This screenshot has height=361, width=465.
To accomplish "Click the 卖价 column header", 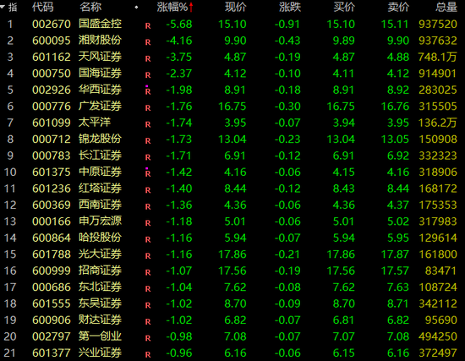I will tap(398, 7).
